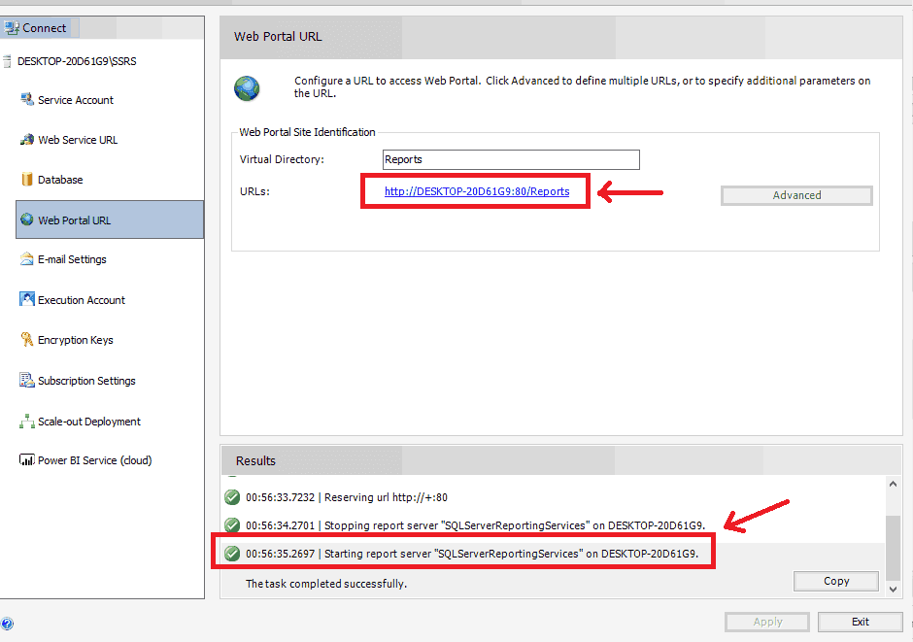The height and width of the screenshot is (642, 913).
Task: Click the Web Service URL icon
Action: [x=27, y=140]
